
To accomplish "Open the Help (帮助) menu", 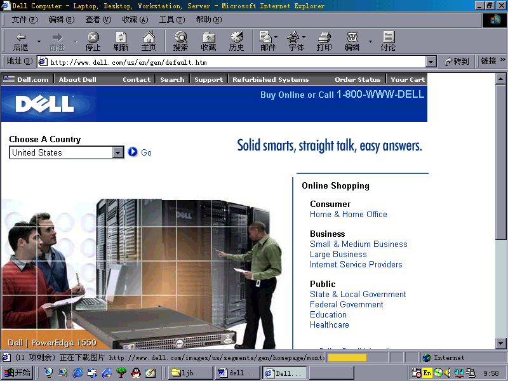I will [x=209, y=20].
